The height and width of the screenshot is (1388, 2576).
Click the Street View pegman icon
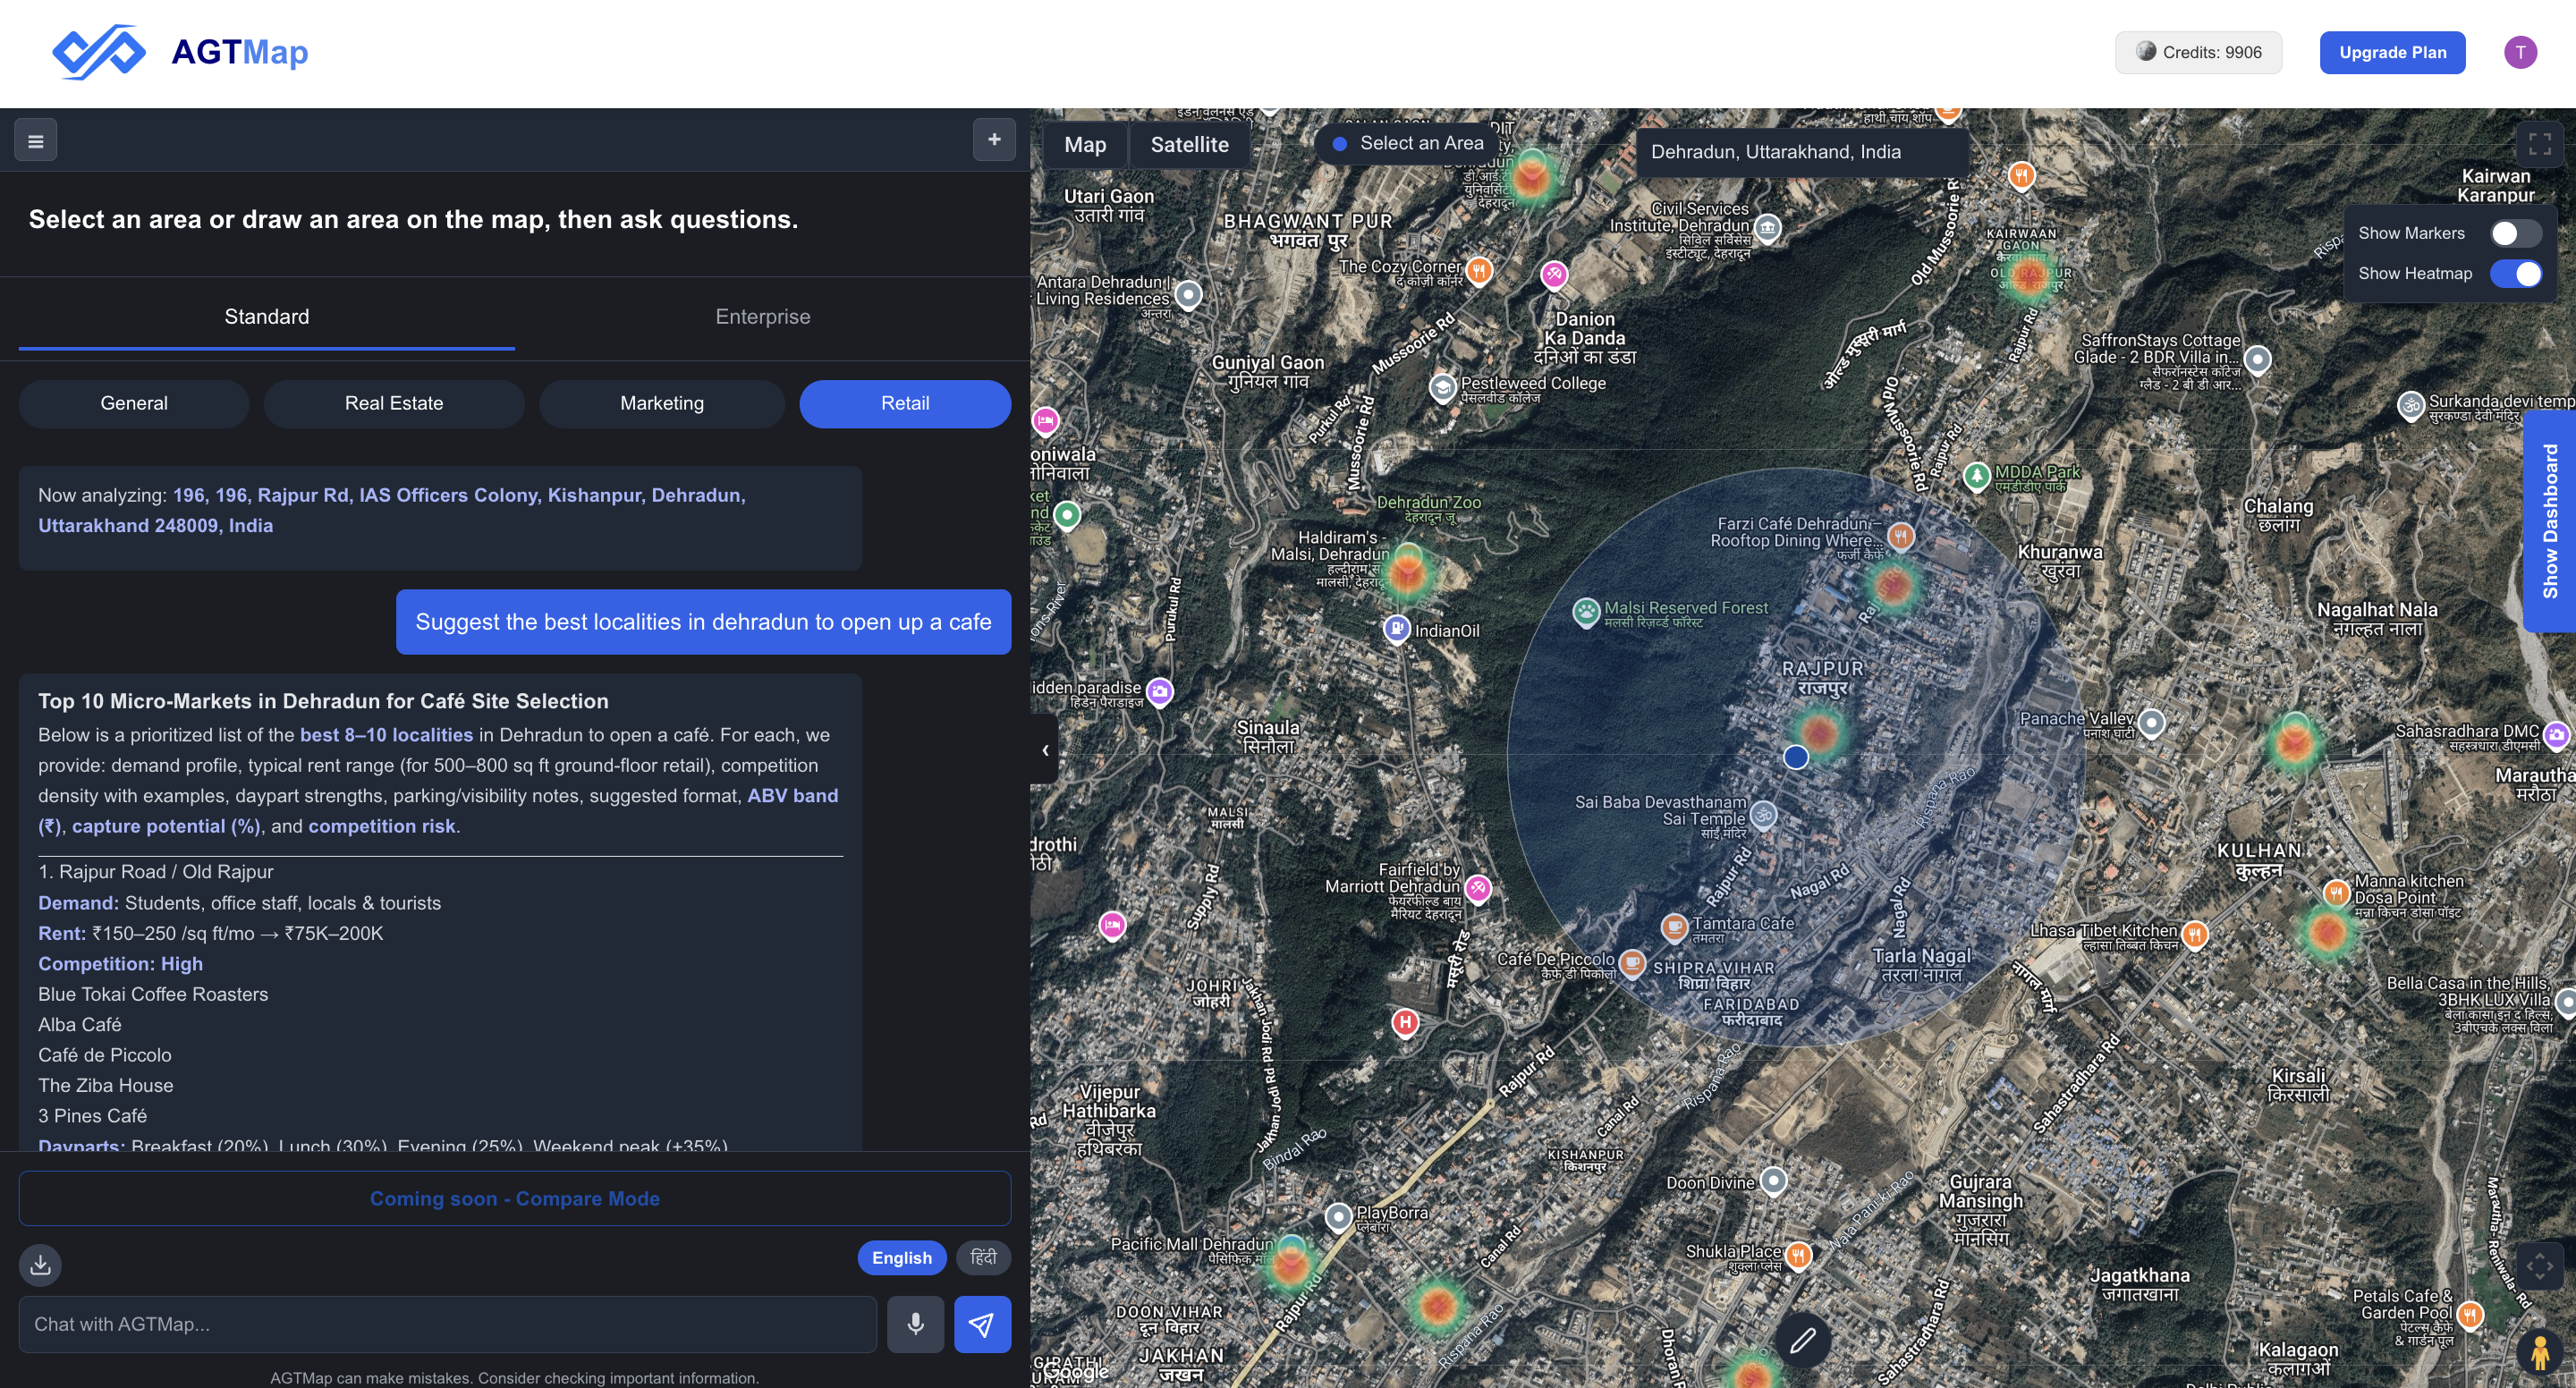tap(2539, 1352)
